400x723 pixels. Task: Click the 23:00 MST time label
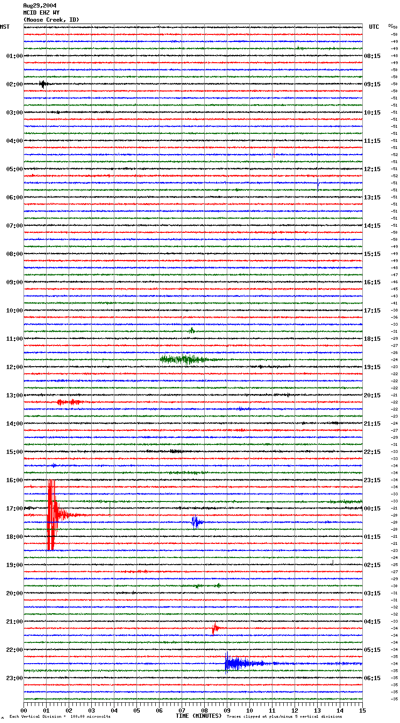click(x=15, y=678)
